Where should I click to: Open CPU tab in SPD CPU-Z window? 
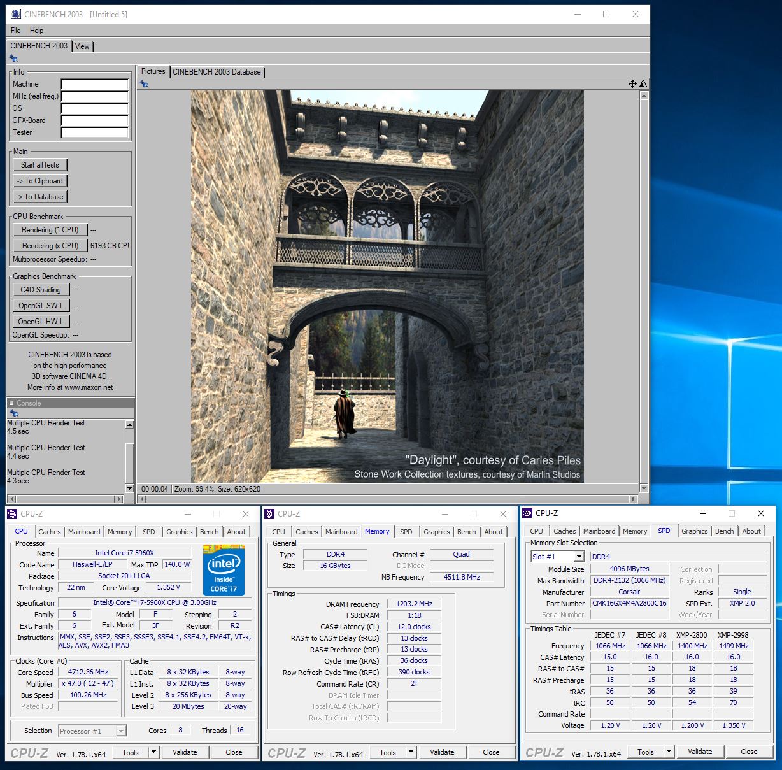coord(537,531)
